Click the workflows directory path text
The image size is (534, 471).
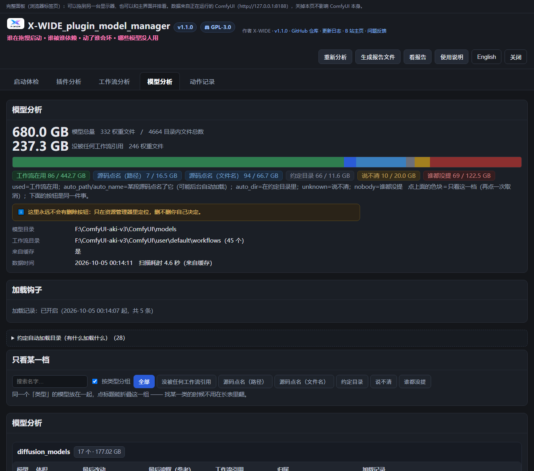[159, 241]
